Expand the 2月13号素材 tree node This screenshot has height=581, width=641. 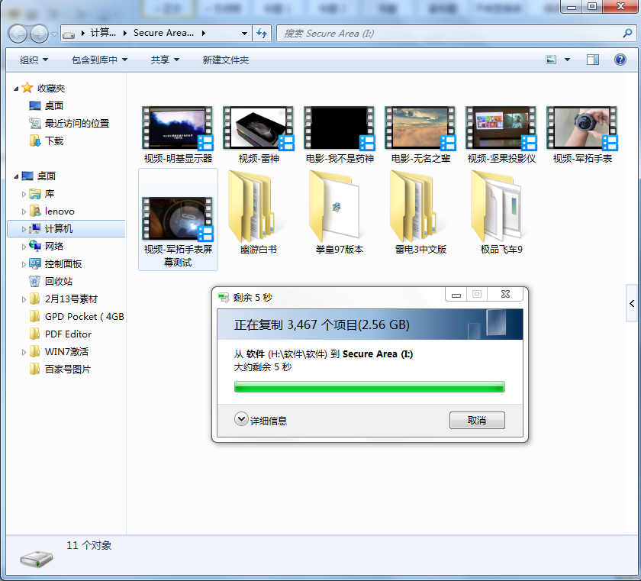(x=24, y=300)
